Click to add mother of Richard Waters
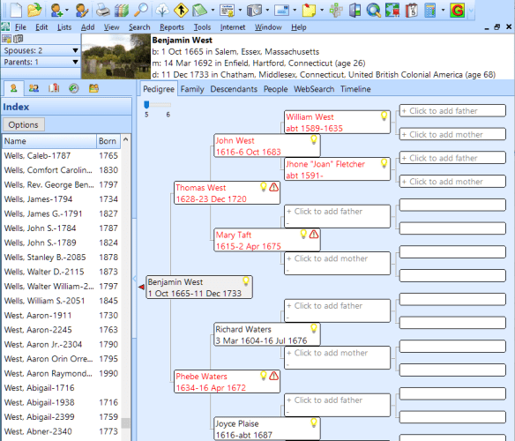This screenshot has height=441, width=515. click(337, 357)
